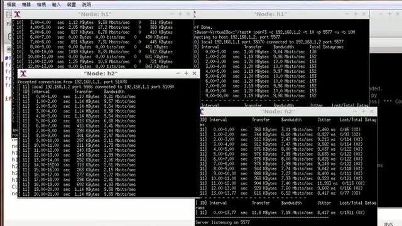Viewport: 402px width, 226px height.
Task: Maximize the h1 window running the iperf3 -c command
Action: tap(356, 14)
